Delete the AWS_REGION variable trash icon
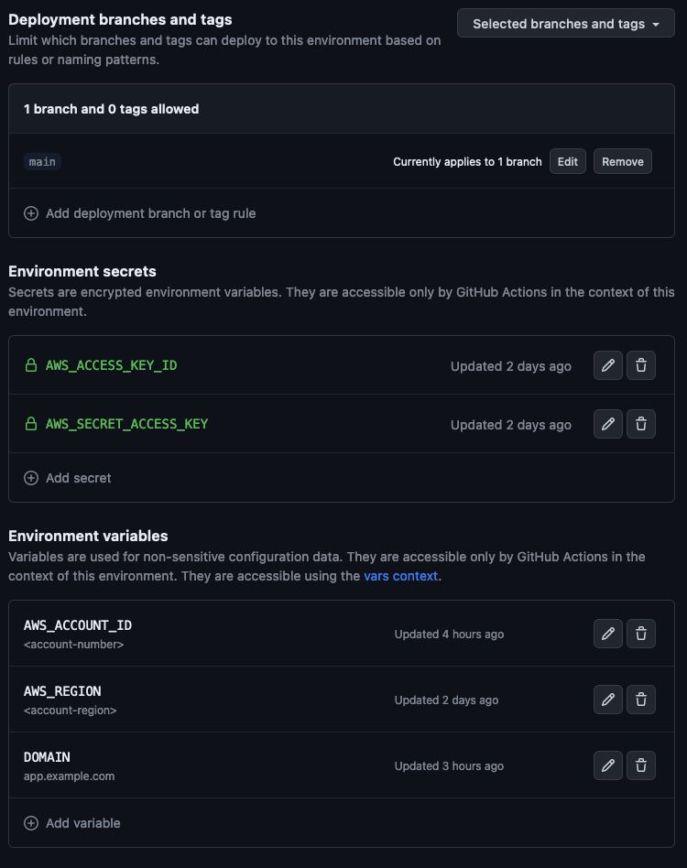The image size is (687, 868). 641,700
